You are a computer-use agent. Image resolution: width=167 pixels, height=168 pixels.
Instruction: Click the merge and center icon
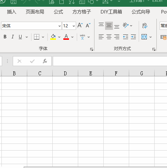[144, 37]
